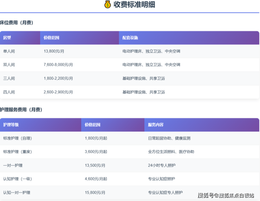Select the 三人间 room type cell
The image size is (260, 201).
(x=9, y=78)
